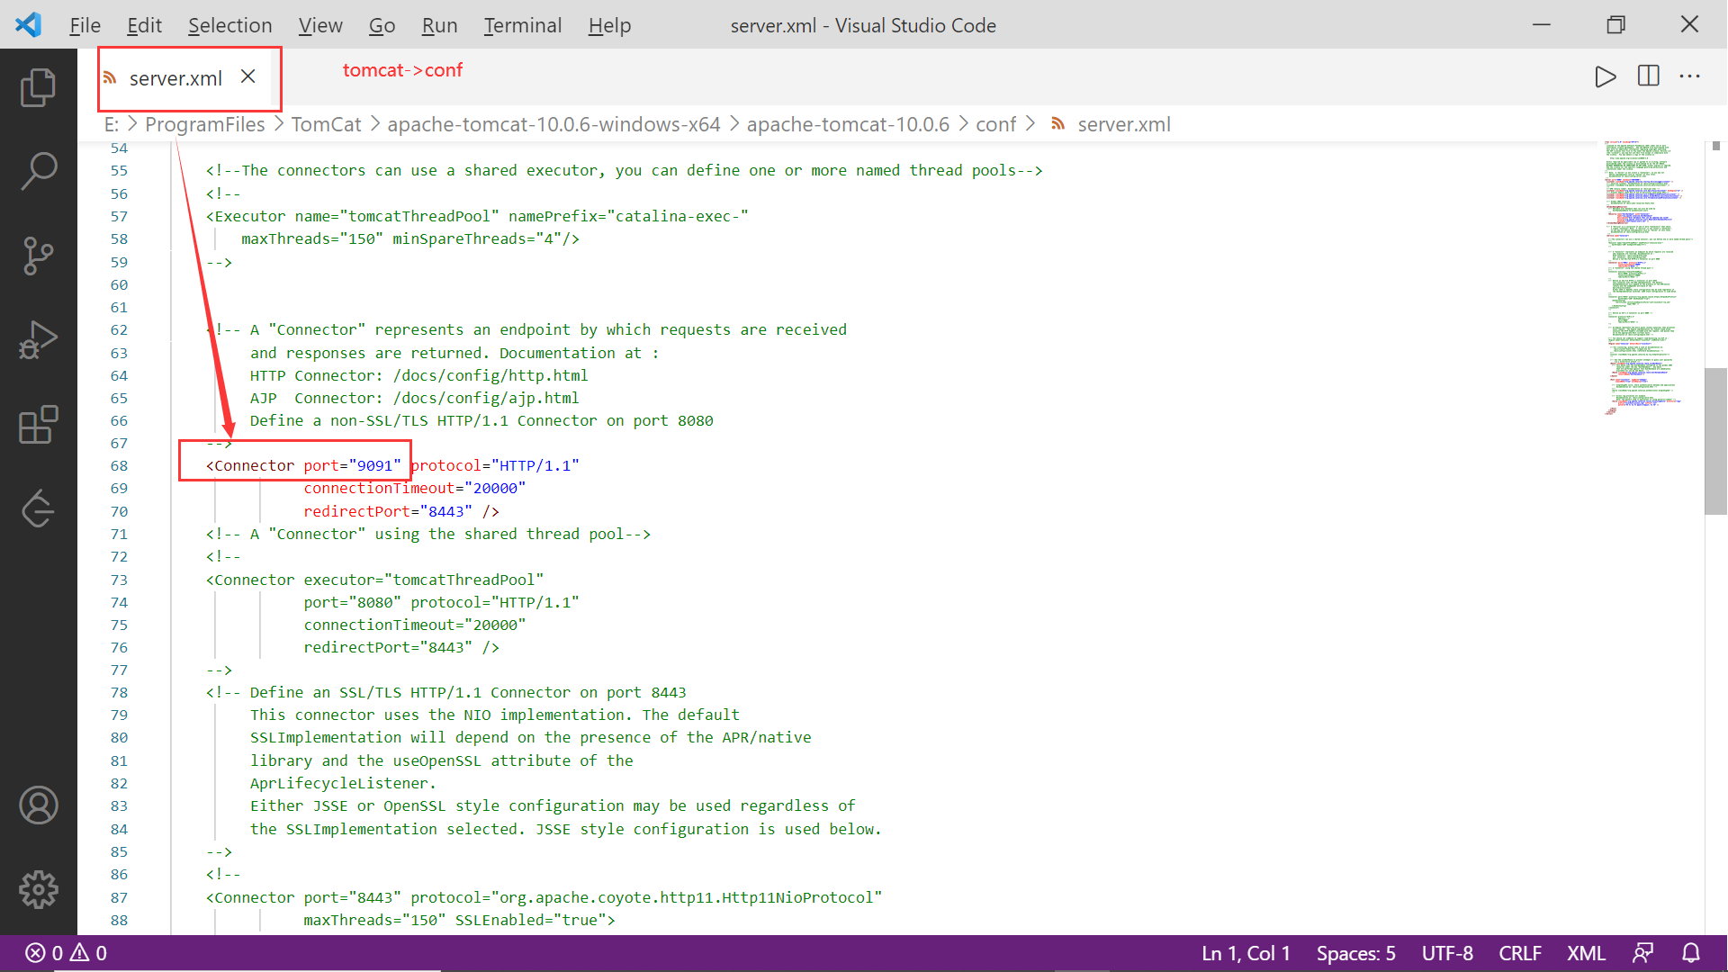Click the Run play button in editor toolbar

(x=1605, y=76)
